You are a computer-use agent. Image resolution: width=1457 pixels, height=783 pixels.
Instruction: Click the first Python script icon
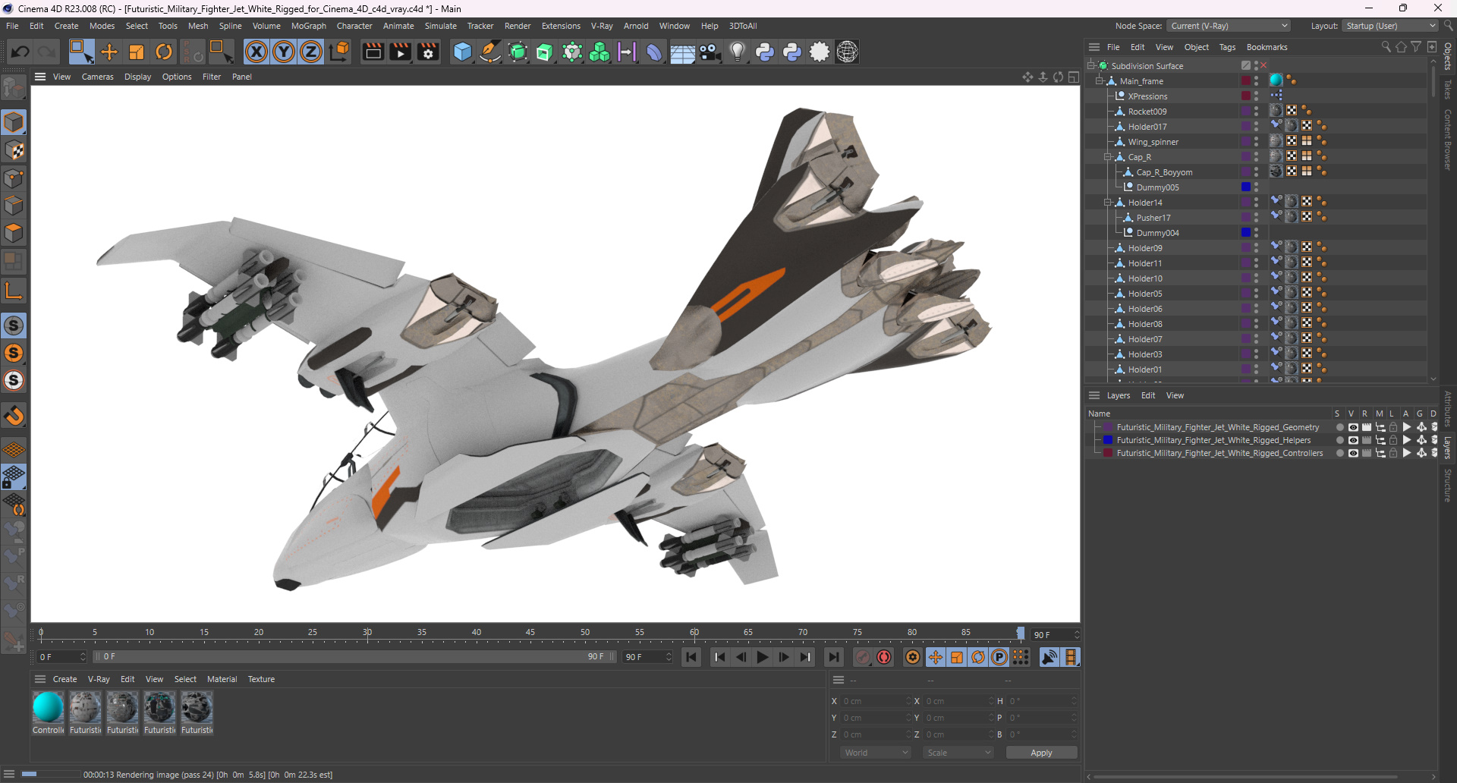click(765, 52)
